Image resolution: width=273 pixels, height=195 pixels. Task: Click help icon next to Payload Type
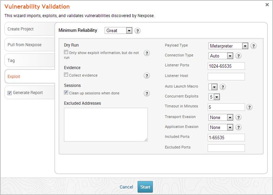[x=253, y=46]
